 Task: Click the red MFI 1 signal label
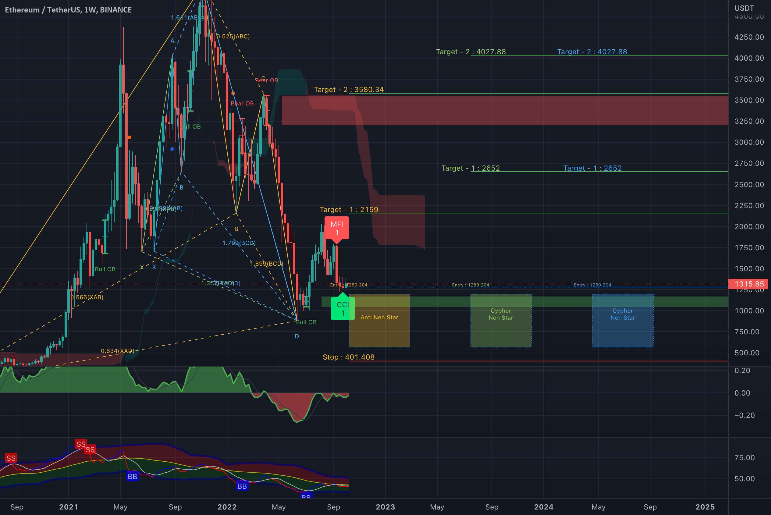tap(336, 228)
